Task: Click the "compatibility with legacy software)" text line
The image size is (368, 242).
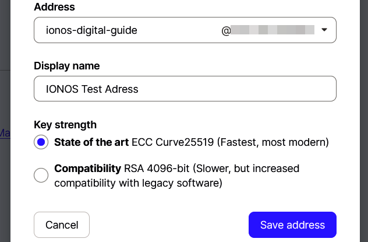Action: tap(138, 183)
